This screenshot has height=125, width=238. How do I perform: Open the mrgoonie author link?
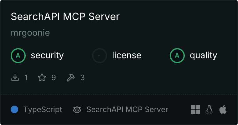[30, 33]
